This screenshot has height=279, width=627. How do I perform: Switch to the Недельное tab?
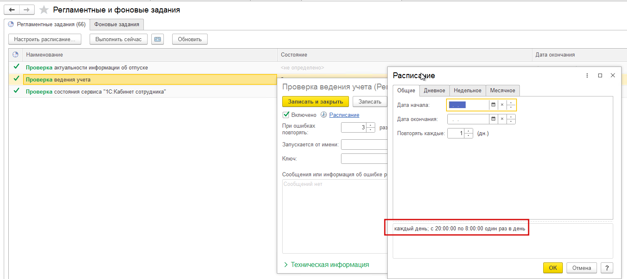tap(467, 90)
